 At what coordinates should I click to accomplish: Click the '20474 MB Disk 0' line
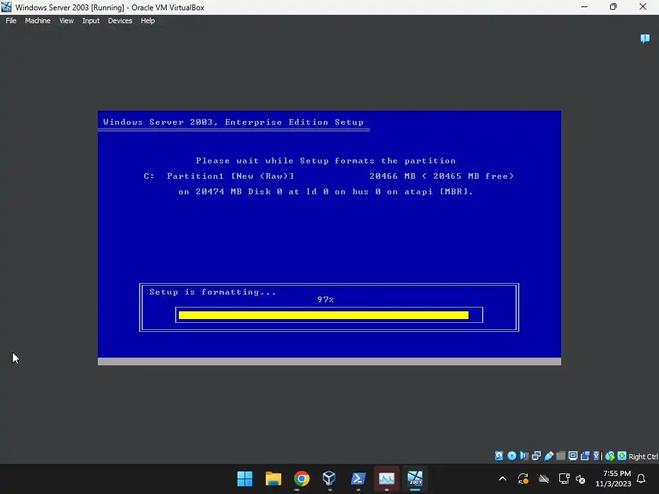326,192
